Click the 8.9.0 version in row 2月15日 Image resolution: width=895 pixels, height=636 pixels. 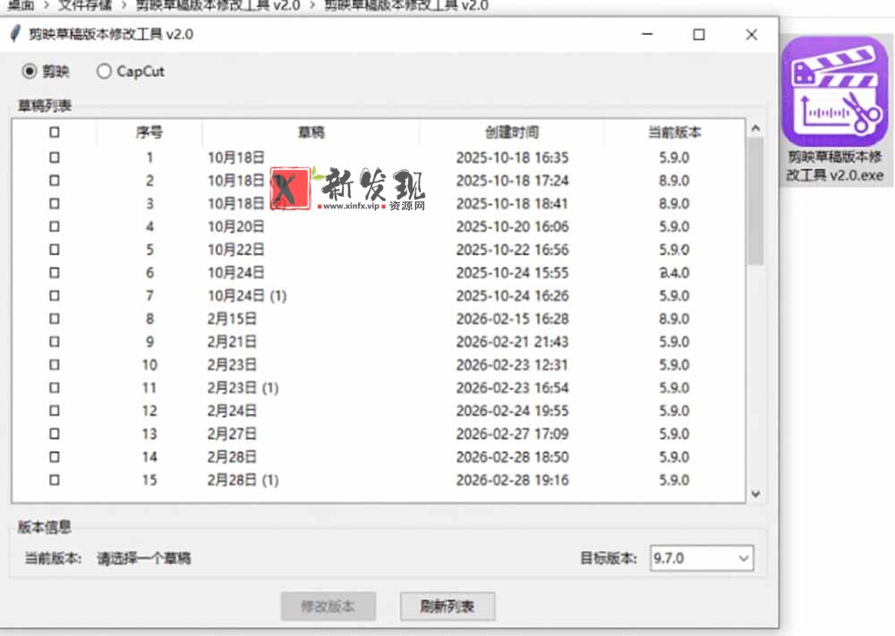674,318
